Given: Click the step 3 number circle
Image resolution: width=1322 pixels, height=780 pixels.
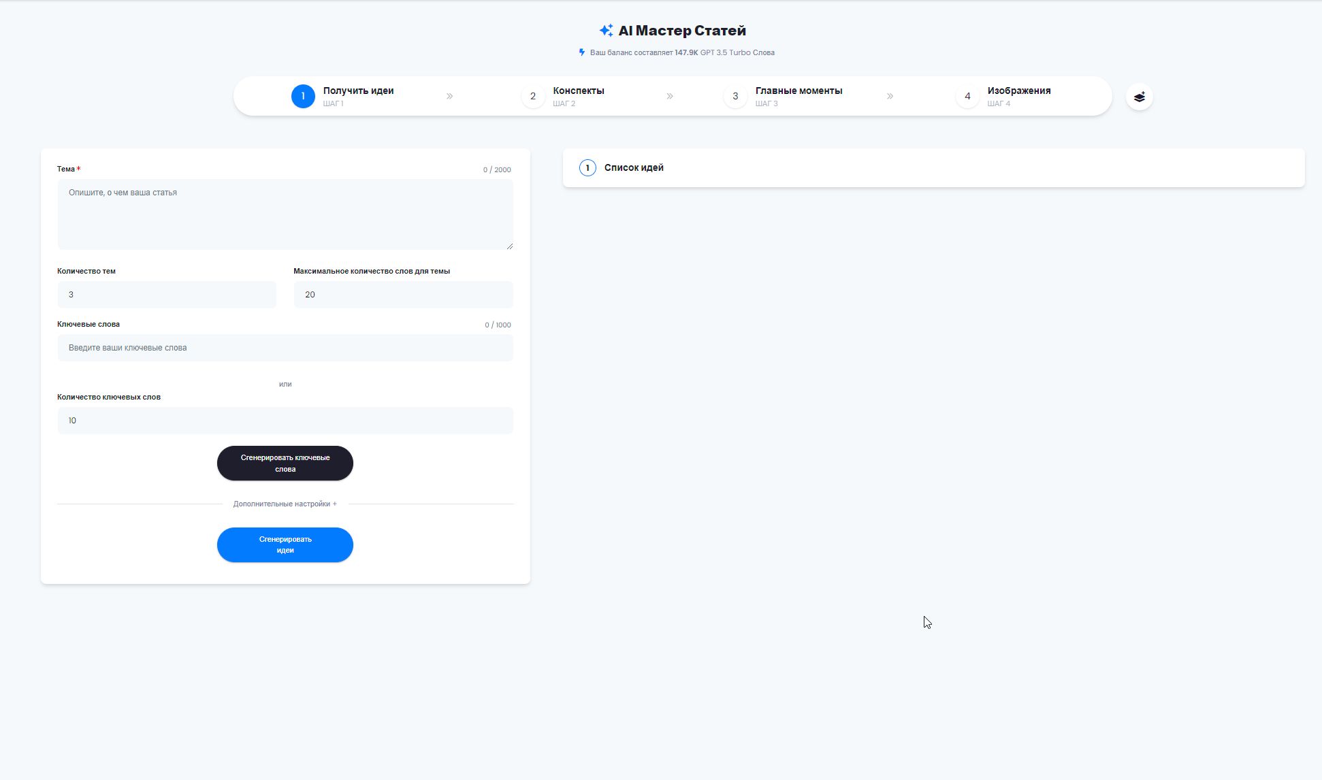Looking at the screenshot, I should tap(735, 96).
